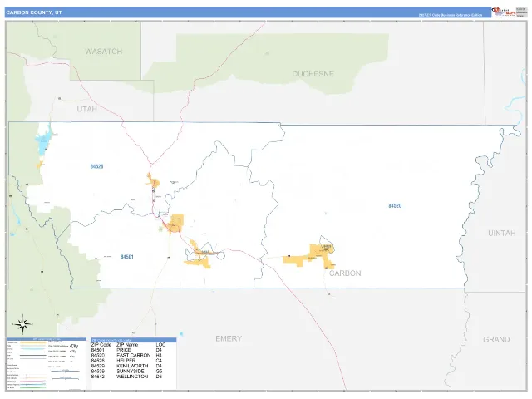
Task: Click the KENILWORTH row in ZIP table
Action: point(128,366)
